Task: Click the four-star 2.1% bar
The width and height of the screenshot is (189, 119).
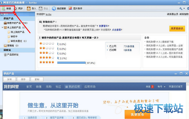Action: (x=58, y=58)
